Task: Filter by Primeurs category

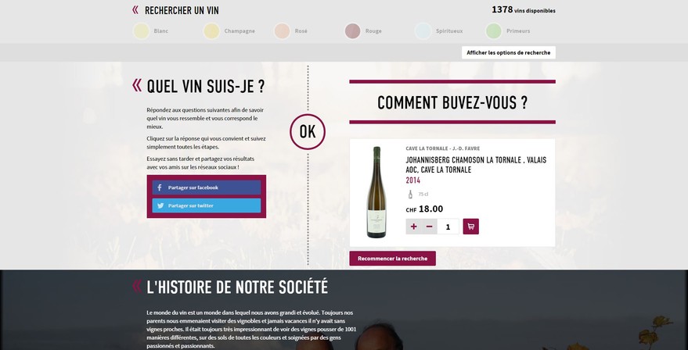Action: [x=494, y=31]
